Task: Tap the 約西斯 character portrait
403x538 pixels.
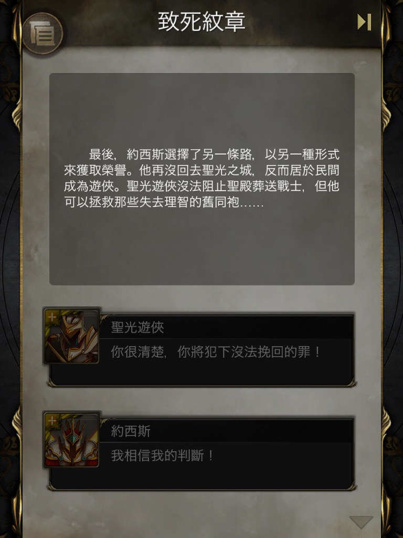Action: (x=71, y=440)
